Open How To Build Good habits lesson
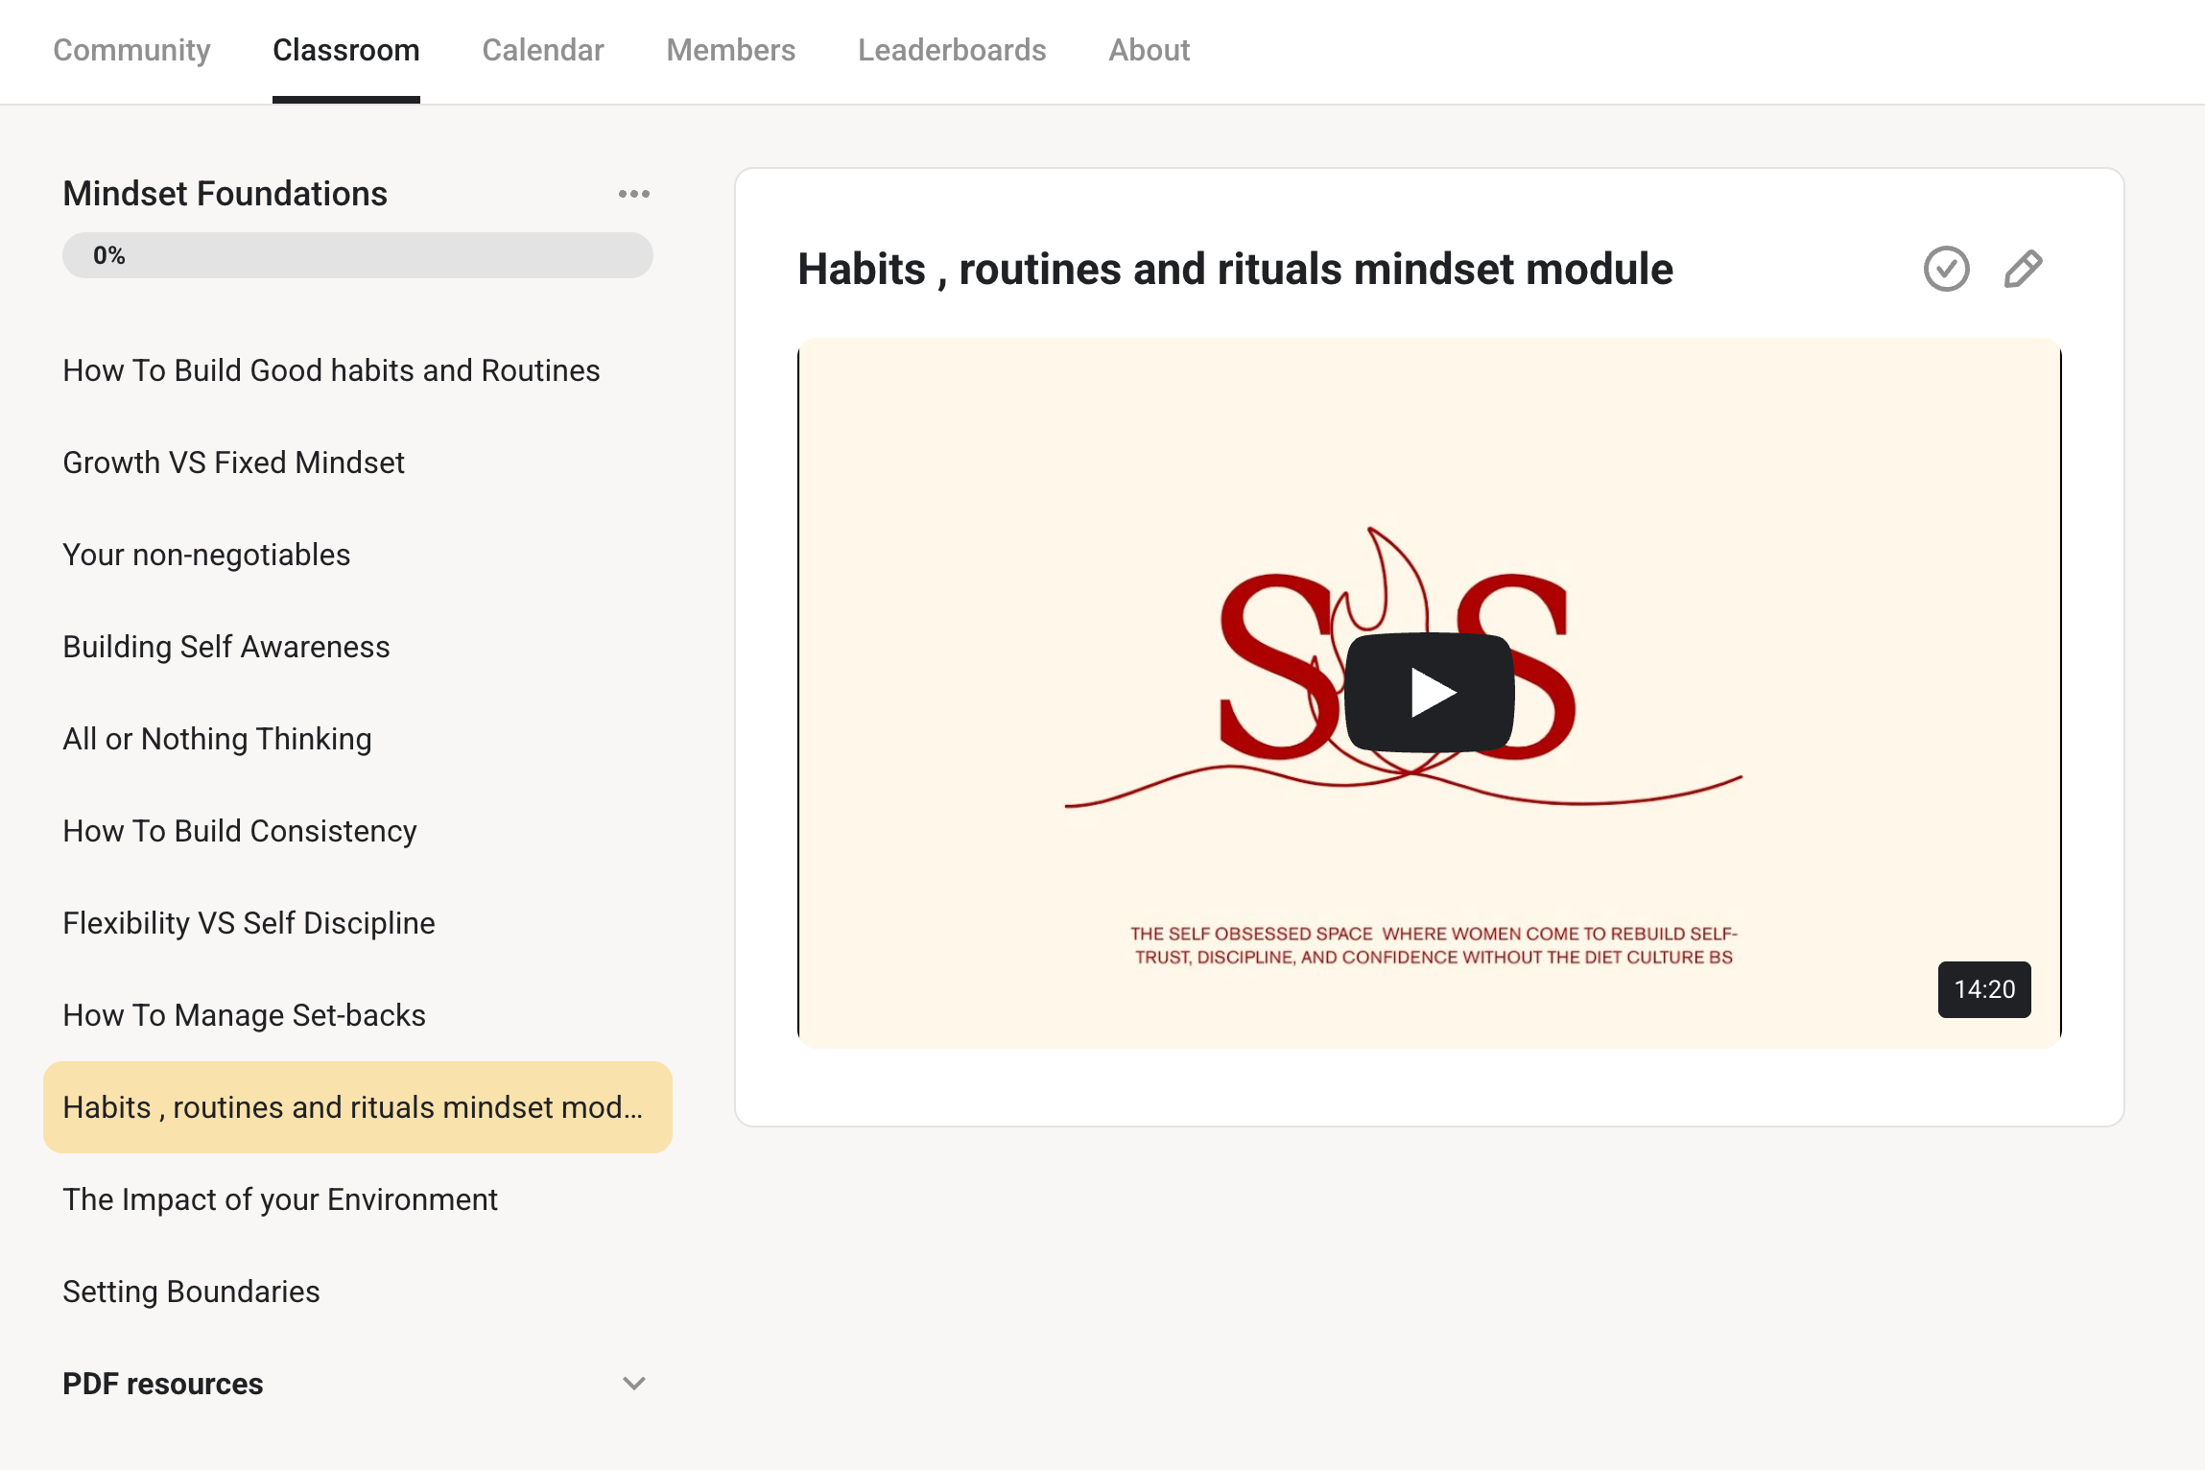This screenshot has width=2205, height=1470. pos(331,370)
